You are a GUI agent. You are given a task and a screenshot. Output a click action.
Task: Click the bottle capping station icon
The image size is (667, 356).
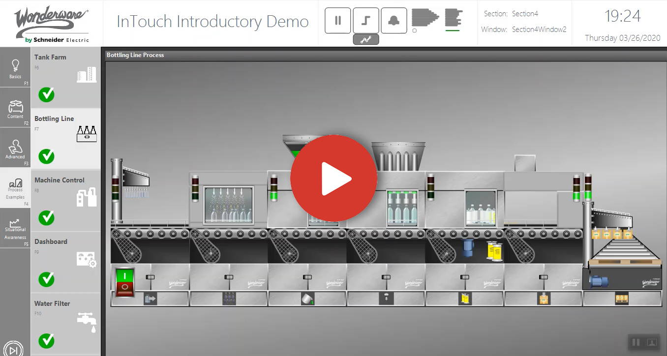click(x=386, y=298)
